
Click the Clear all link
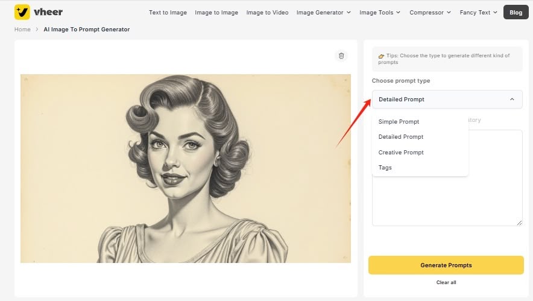446,282
